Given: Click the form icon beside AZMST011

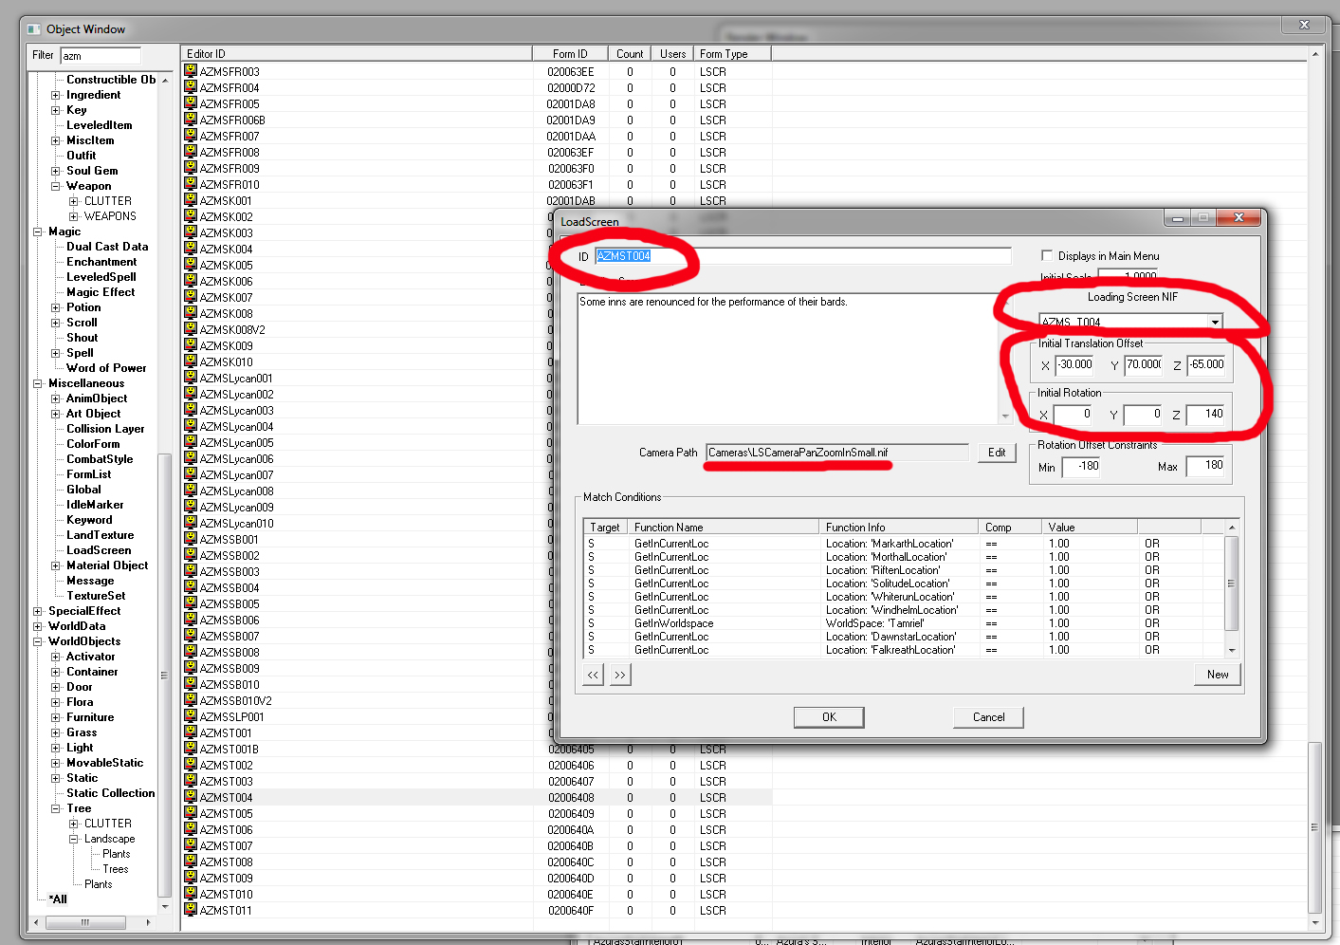Looking at the screenshot, I should point(191,910).
